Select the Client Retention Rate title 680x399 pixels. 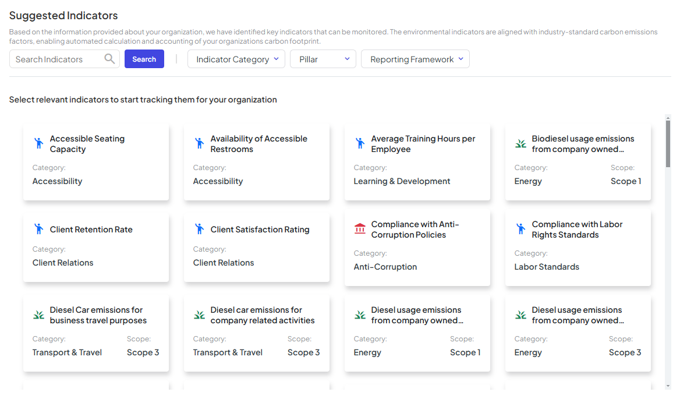tap(91, 229)
